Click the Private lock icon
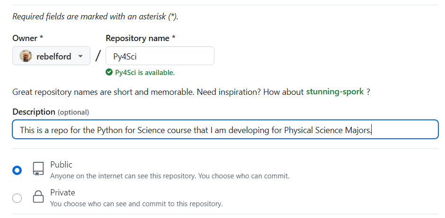445x218 pixels. click(x=38, y=196)
